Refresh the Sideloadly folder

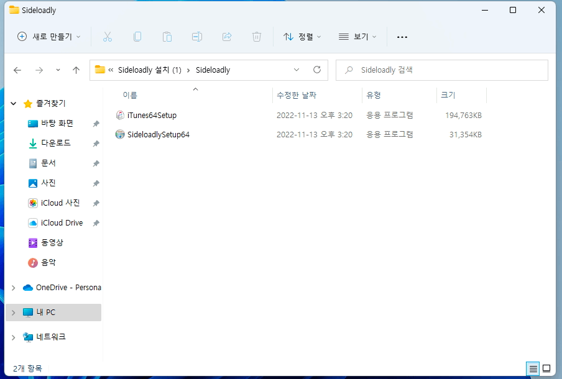[317, 70]
